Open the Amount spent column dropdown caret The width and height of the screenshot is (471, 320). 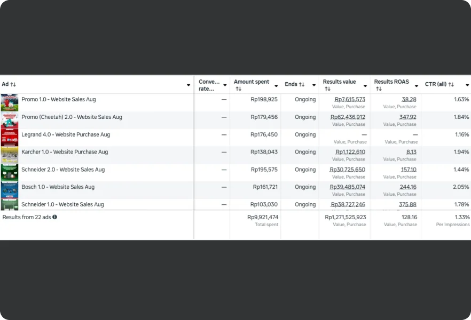click(276, 85)
